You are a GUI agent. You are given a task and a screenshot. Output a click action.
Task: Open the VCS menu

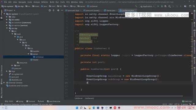click(68, 2)
